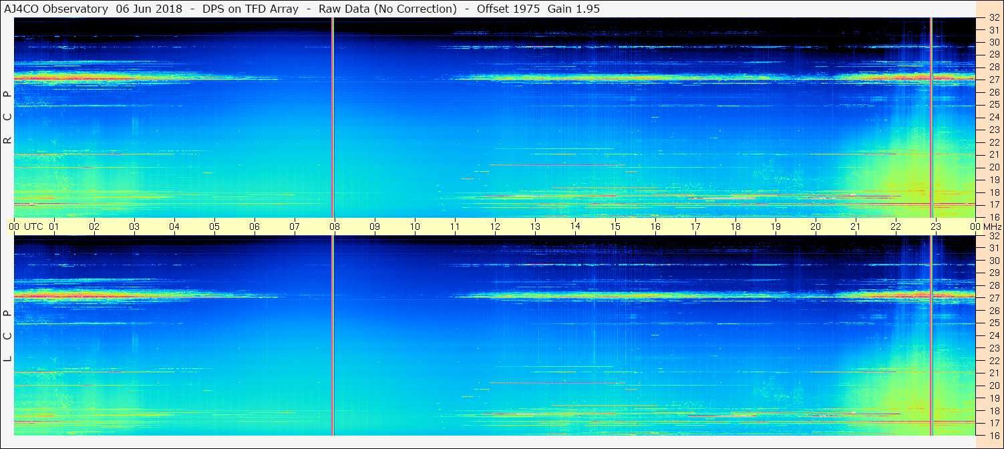Select the 19 MHz tick of the LCP panel
The image size is (1004, 449).
pyautogui.click(x=993, y=398)
